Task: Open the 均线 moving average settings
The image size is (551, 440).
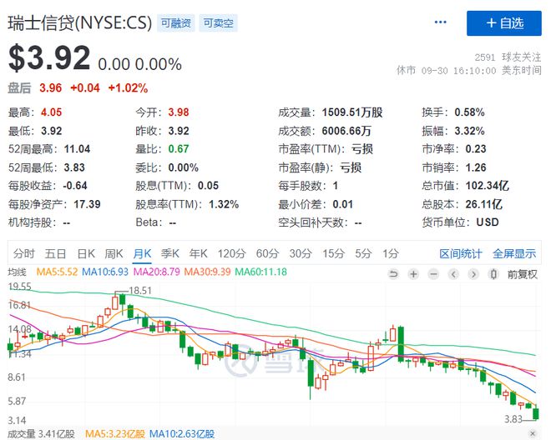Action: click(x=17, y=272)
